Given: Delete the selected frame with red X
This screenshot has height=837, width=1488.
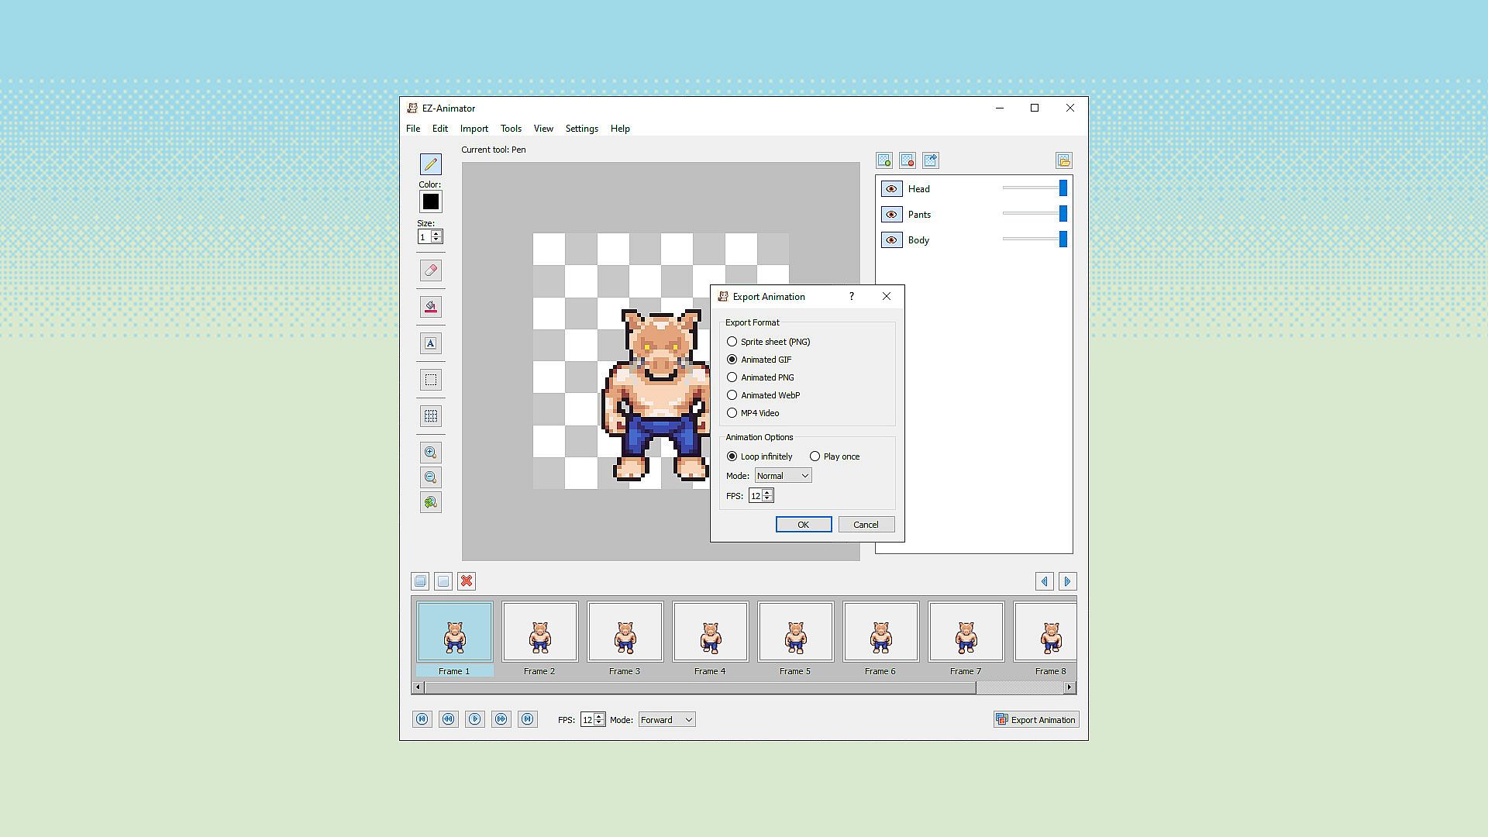Looking at the screenshot, I should pos(467,581).
